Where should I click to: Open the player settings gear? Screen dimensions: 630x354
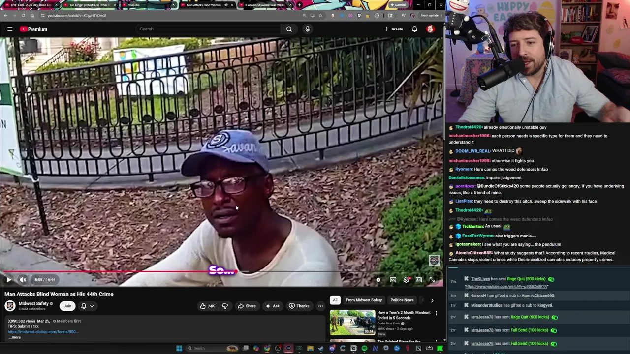(x=406, y=280)
